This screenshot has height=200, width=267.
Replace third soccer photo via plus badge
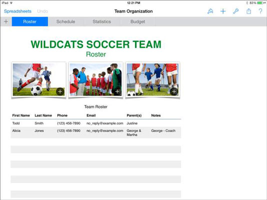click(174, 91)
